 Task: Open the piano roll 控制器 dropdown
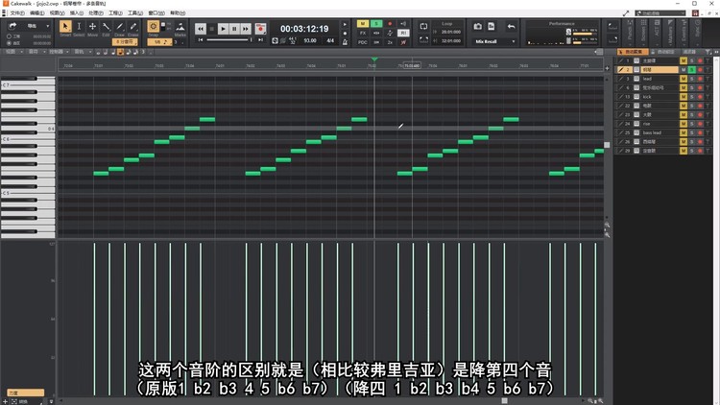coord(59,52)
